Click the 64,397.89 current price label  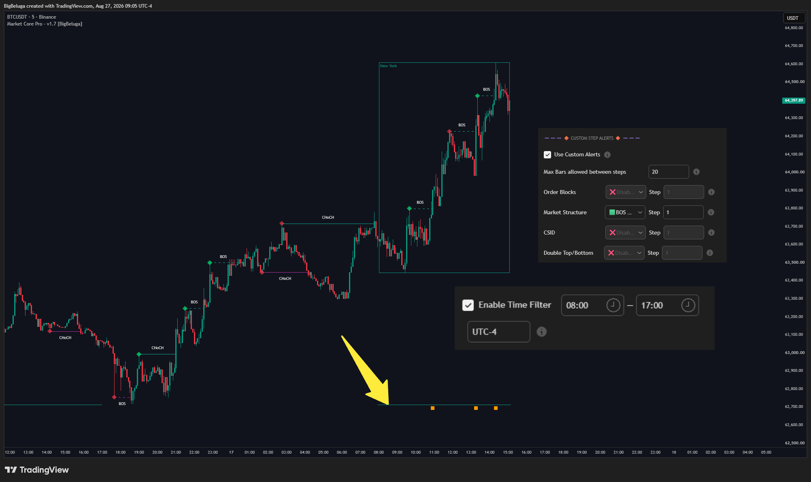(794, 100)
